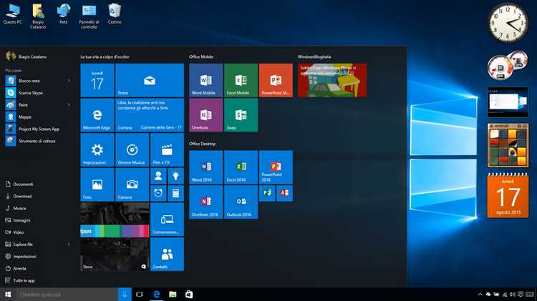This screenshot has width=537, height=301.
Task: Open the Sway tile
Action: click(x=241, y=115)
